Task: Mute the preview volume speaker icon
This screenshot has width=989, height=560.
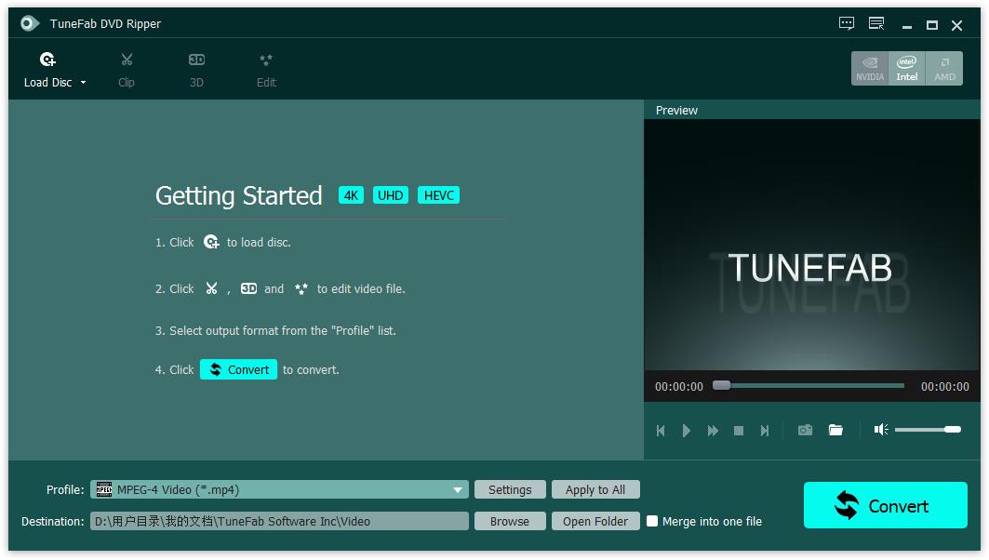Action: (x=881, y=430)
